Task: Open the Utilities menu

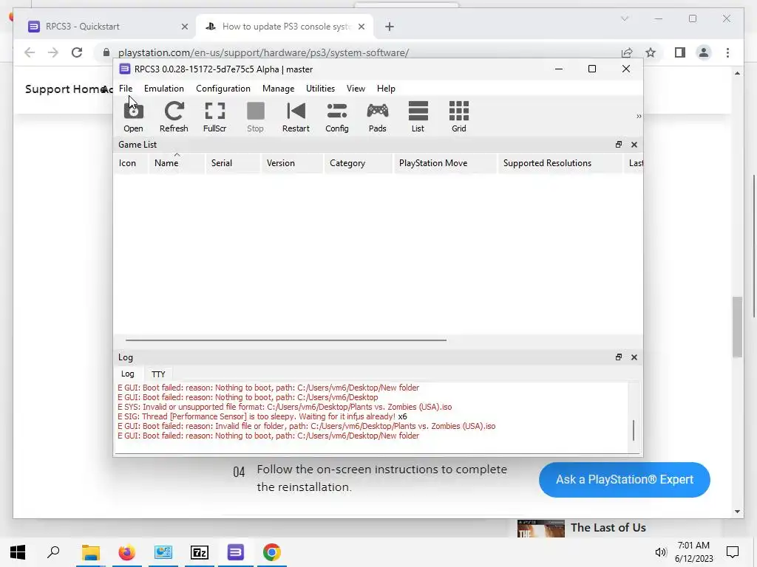Action: coord(320,89)
